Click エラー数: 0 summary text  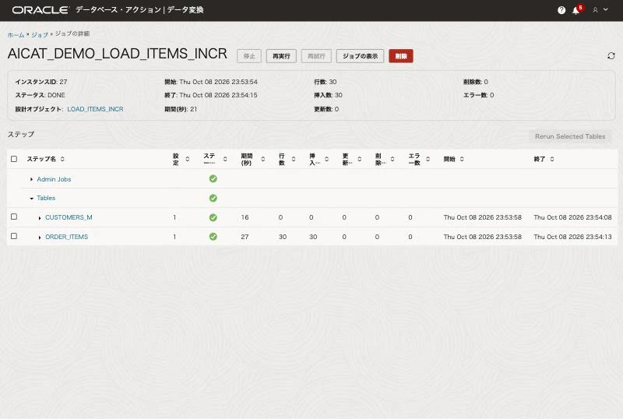click(x=478, y=95)
